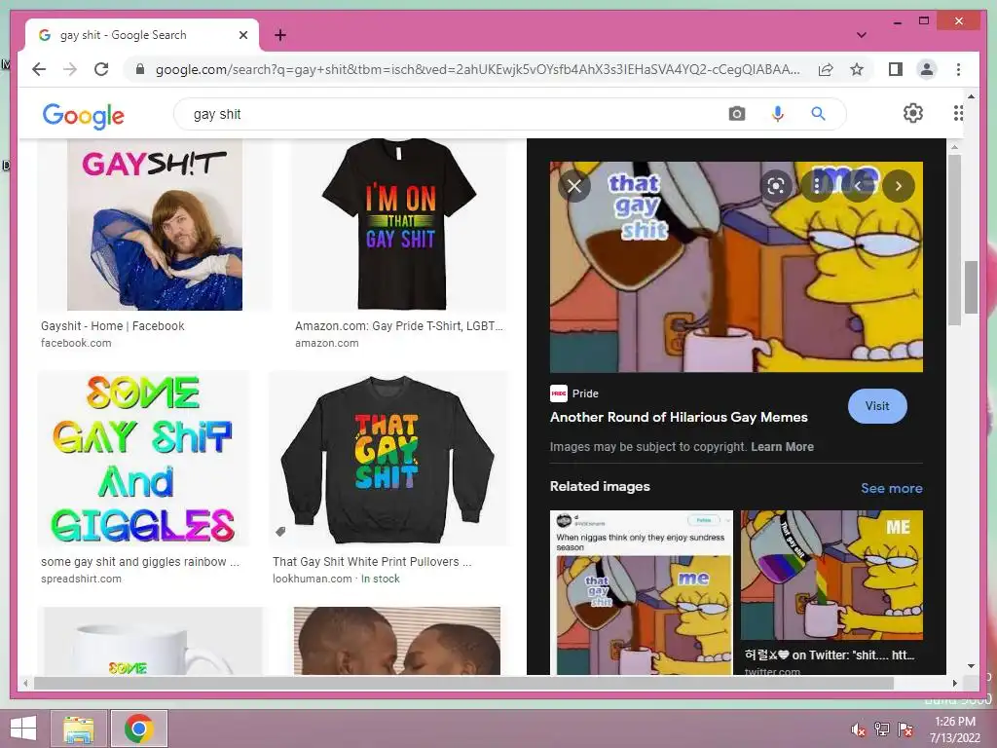The width and height of the screenshot is (997, 748).
Task: Click the address bar URL
Action: (477, 69)
